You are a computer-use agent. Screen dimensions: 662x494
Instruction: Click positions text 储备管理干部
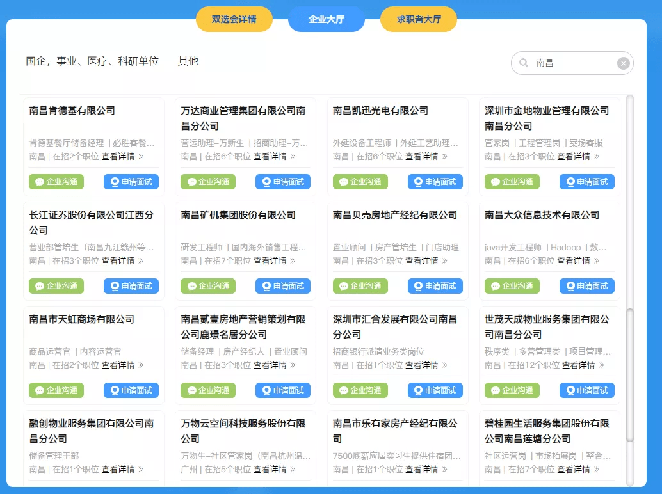coord(54,456)
